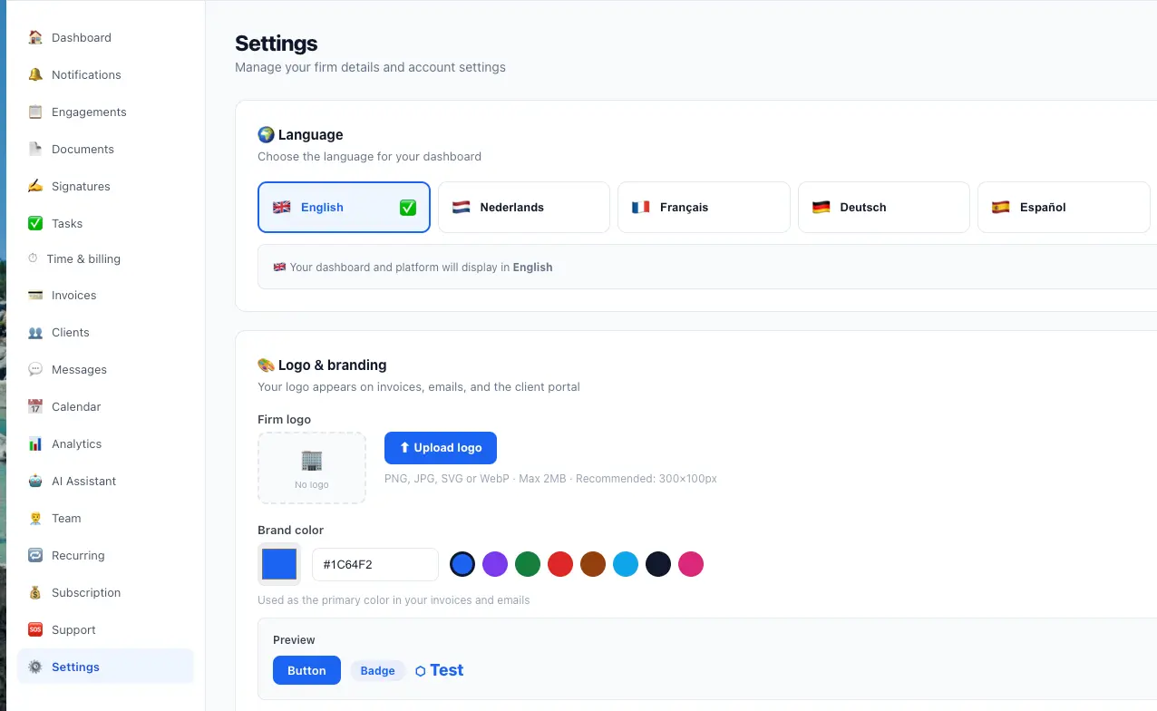Click the Notifications bell icon
The width and height of the screenshot is (1157, 711).
pos(34,74)
